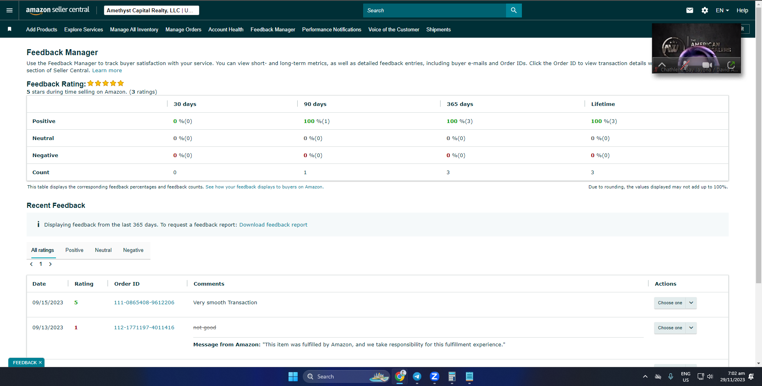Open Account Health menu item
The height and width of the screenshot is (386, 762).
226,29
